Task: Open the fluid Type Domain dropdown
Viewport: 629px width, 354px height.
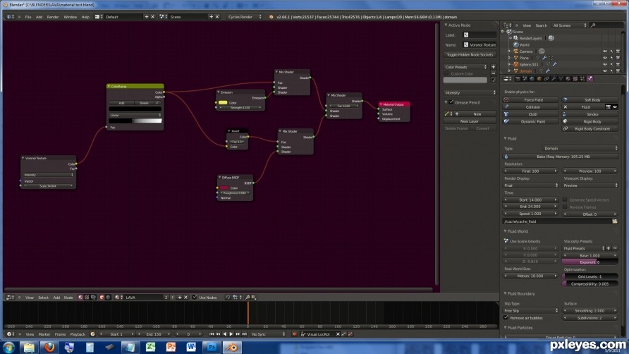Action: [x=580, y=148]
